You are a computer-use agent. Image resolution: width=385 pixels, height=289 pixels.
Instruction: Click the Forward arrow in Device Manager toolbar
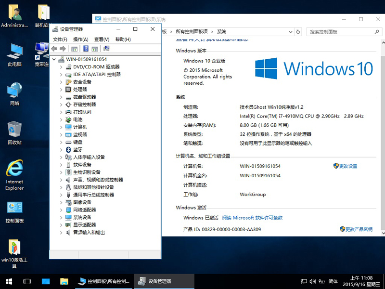pos(63,49)
